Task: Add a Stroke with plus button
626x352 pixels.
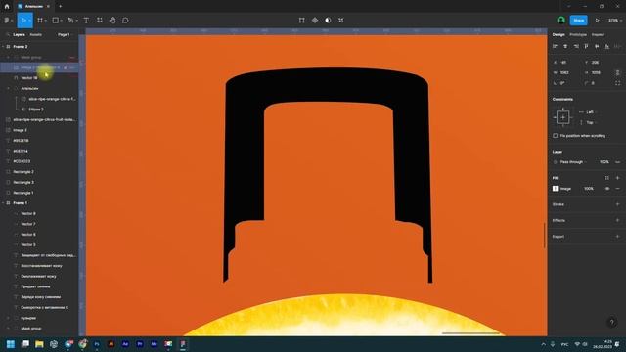Action: click(617, 204)
